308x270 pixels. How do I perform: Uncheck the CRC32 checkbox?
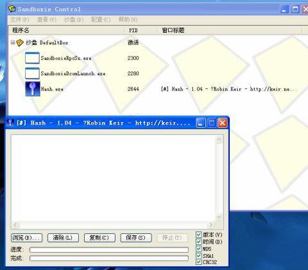(x=199, y=262)
